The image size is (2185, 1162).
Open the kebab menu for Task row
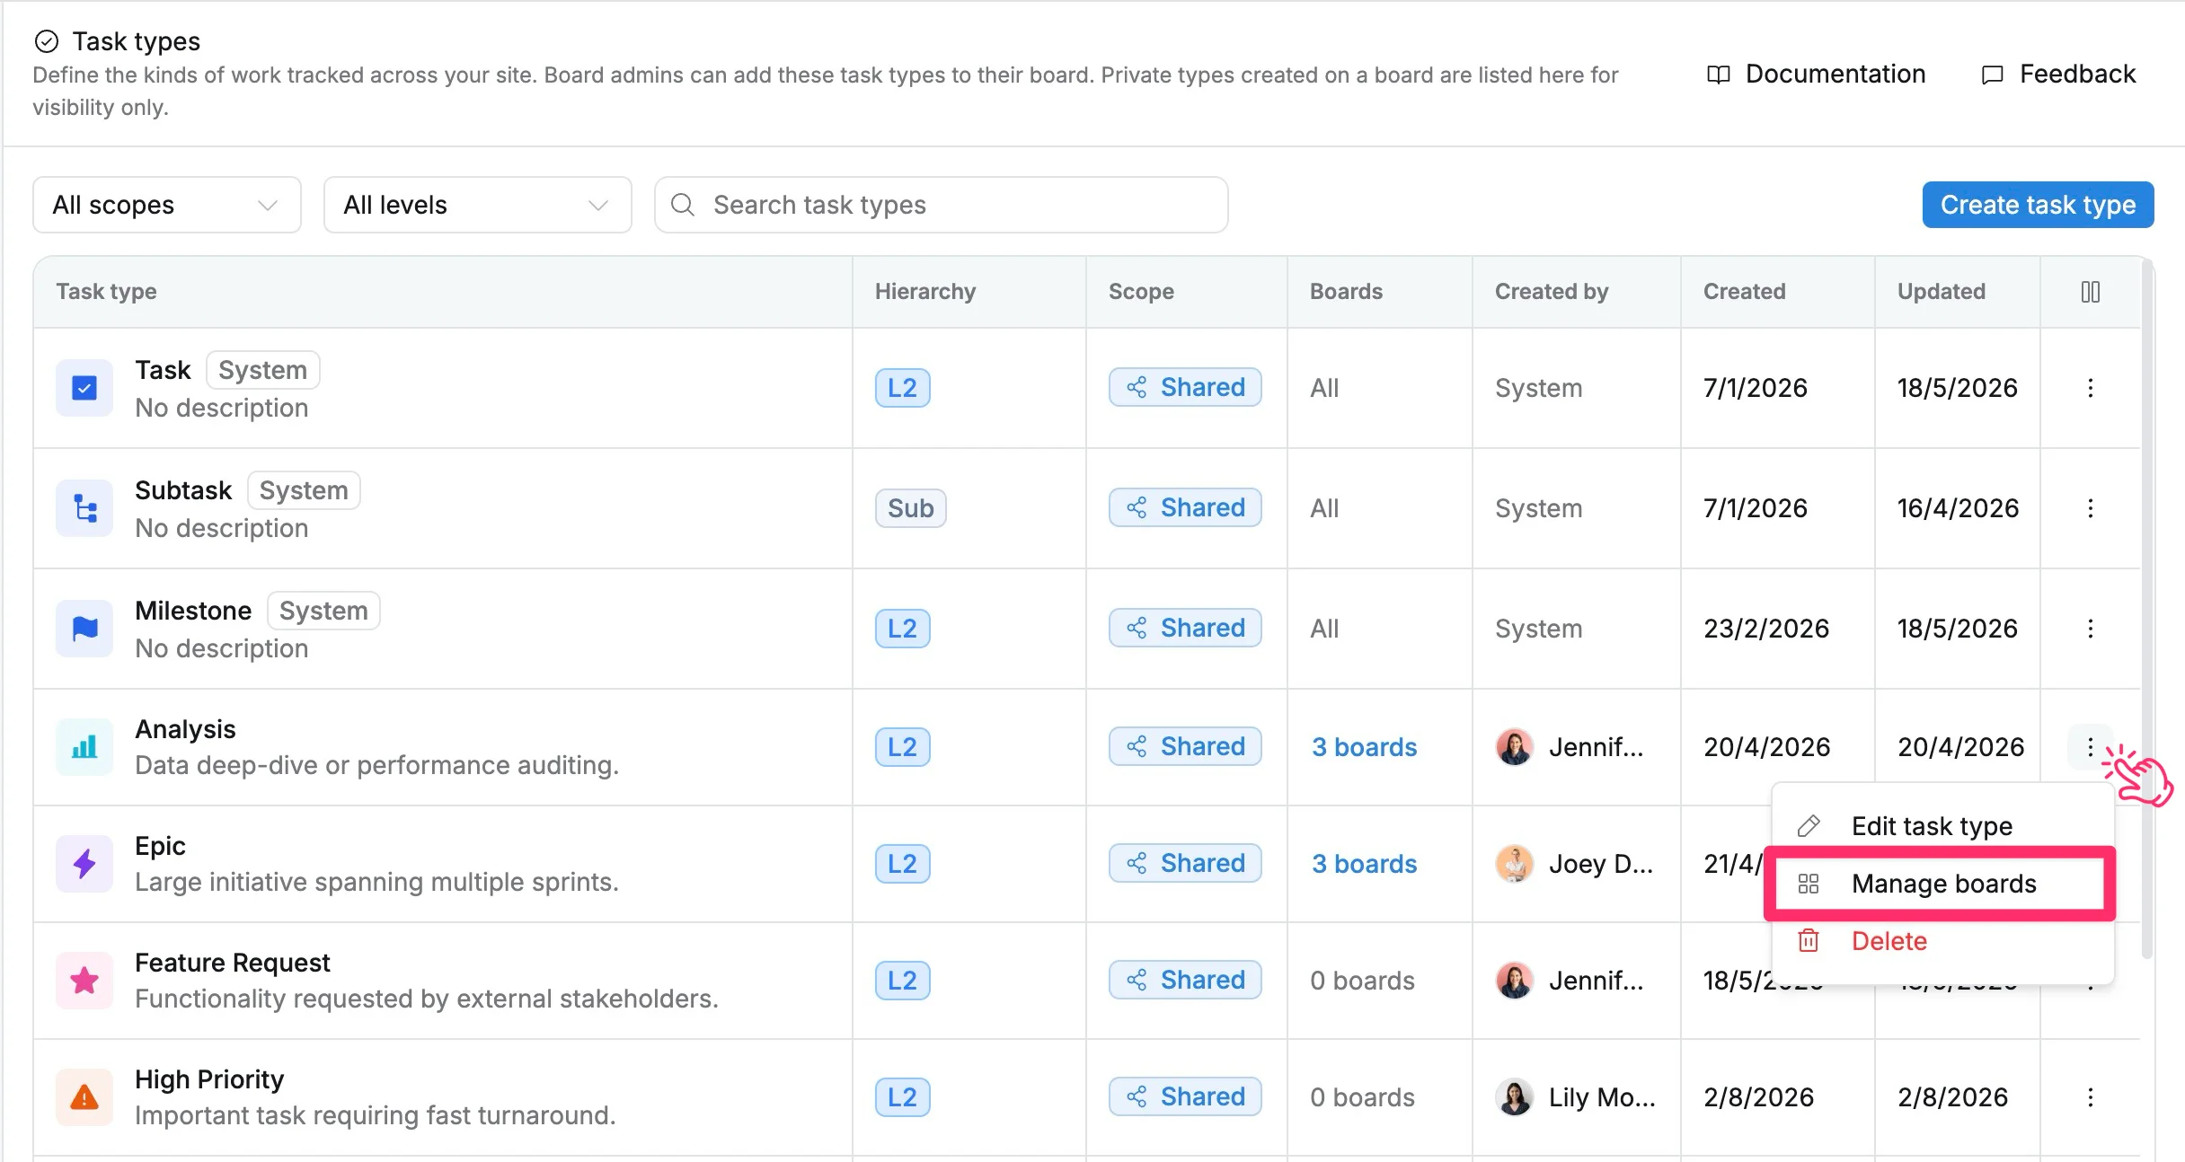[x=2091, y=388]
